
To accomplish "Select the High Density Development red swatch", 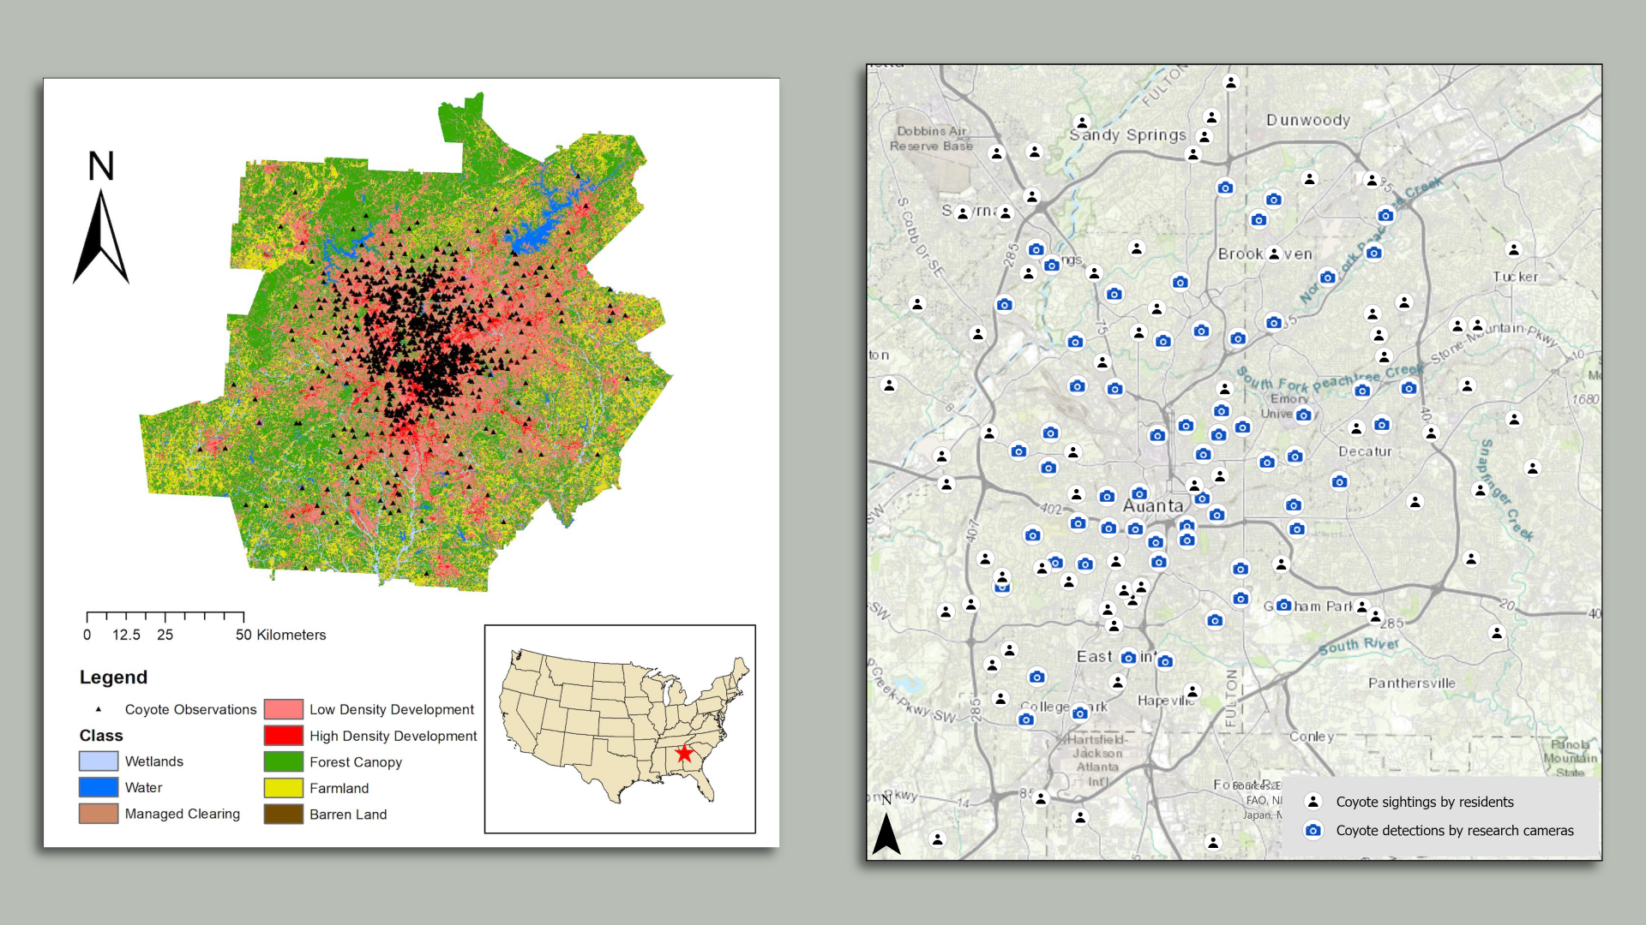I will click(x=285, y=736).
